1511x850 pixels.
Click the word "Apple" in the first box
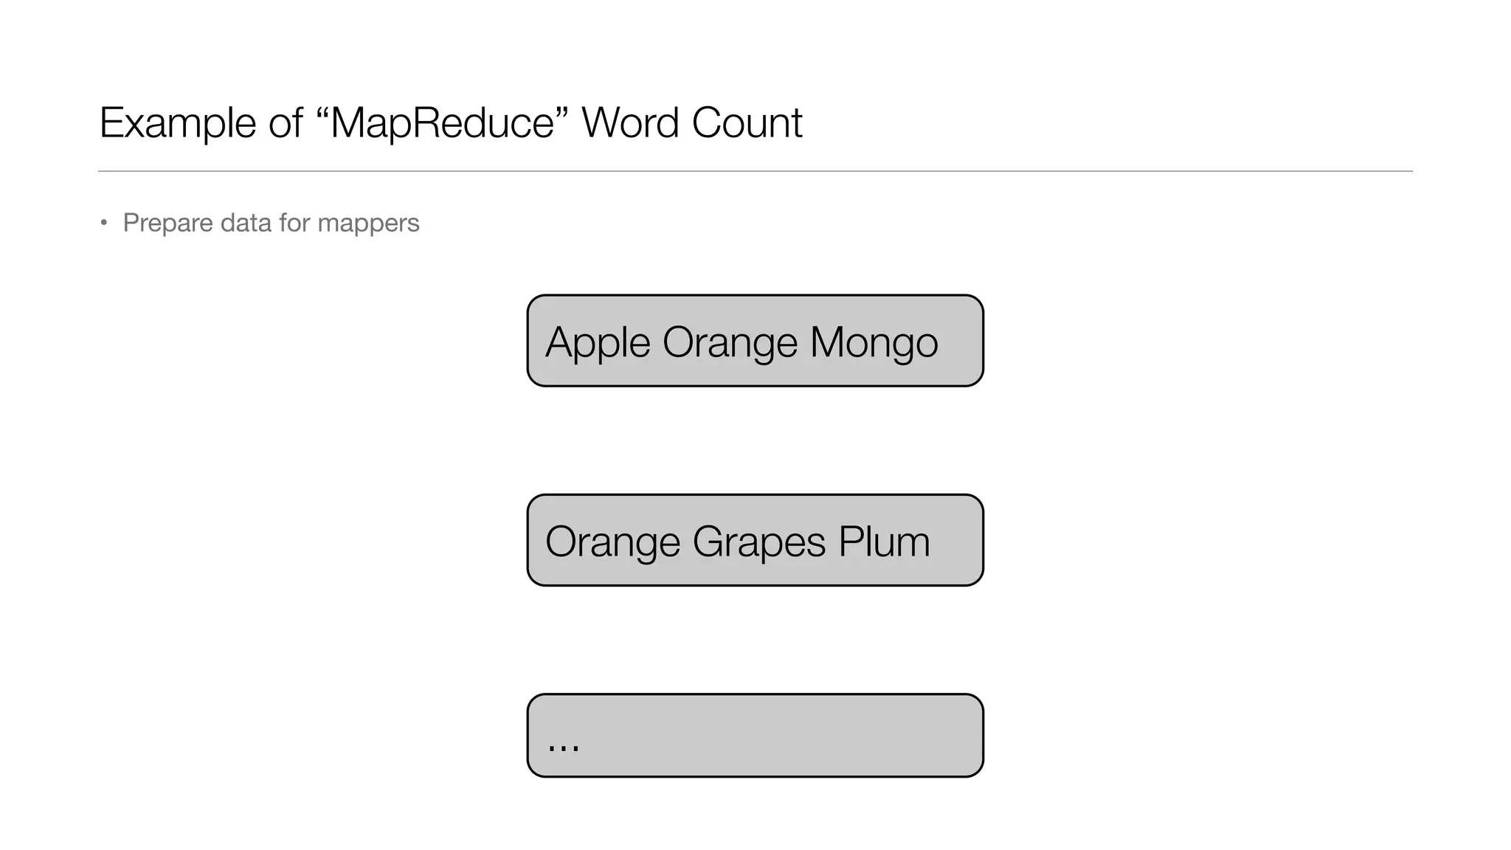[x=598, y=342]
